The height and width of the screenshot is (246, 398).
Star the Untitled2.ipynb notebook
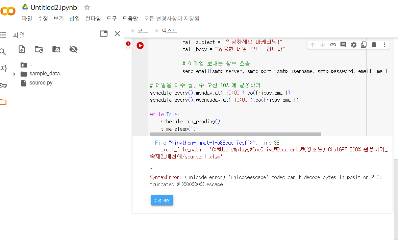[x=87, y=7]
